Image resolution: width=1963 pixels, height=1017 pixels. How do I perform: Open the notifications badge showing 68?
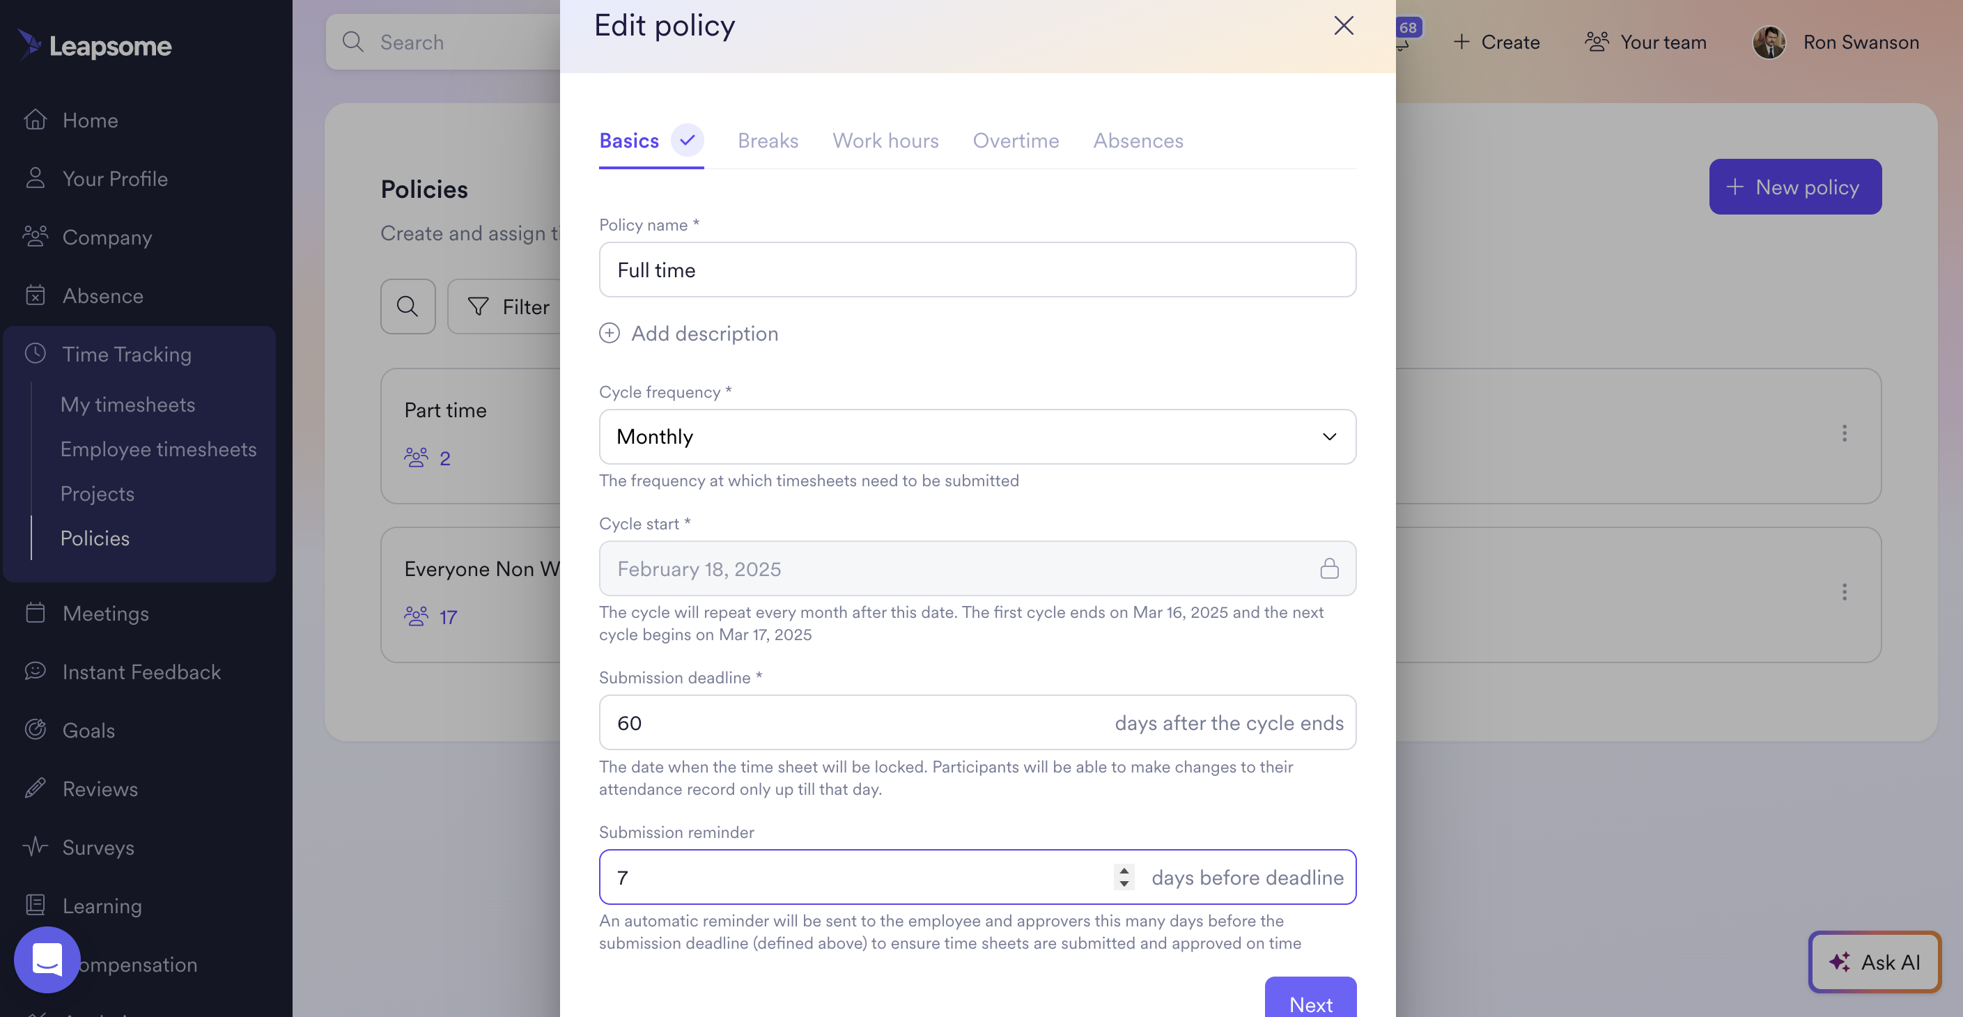pos(1406,29)
